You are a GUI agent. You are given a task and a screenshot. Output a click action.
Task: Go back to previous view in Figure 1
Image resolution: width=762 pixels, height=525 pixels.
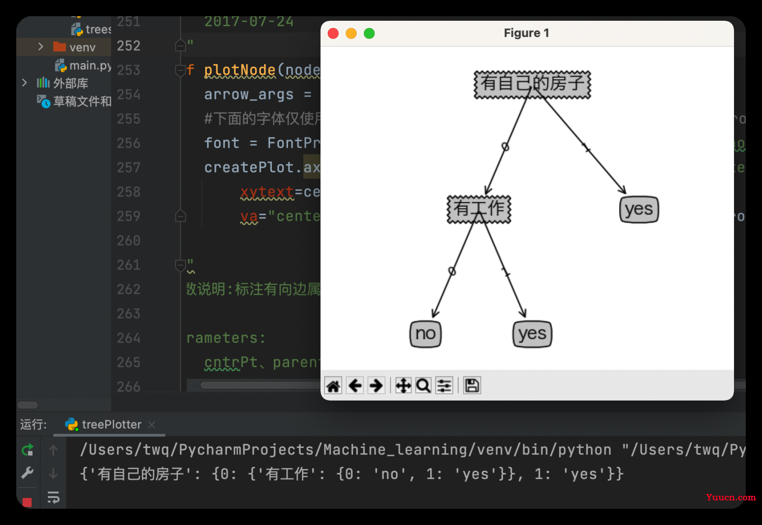355,386
